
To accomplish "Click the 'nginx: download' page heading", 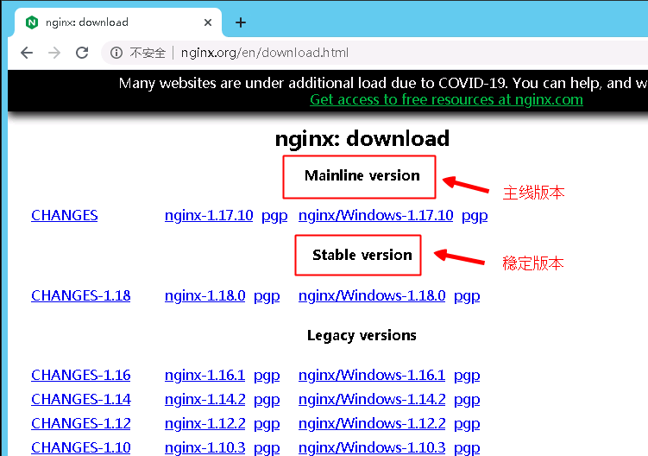I will (x=362, y=138).
